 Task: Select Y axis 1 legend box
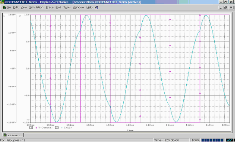[31, 128]
